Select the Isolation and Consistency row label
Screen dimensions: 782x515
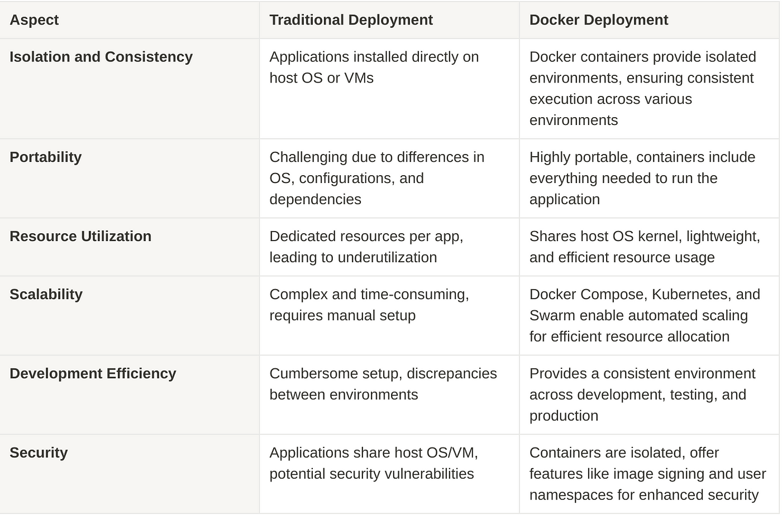(x=101, y=57)
